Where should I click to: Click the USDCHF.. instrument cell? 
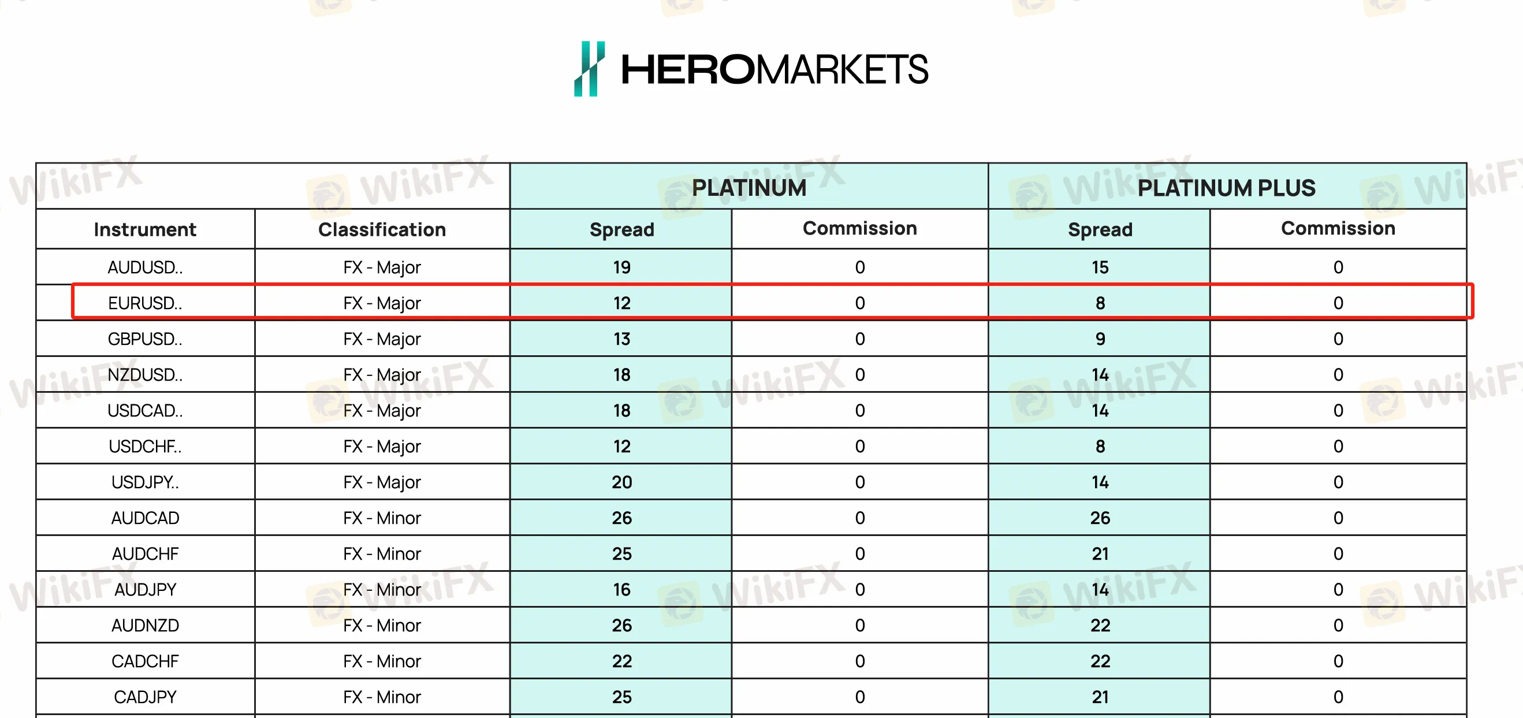click(146, 446)
